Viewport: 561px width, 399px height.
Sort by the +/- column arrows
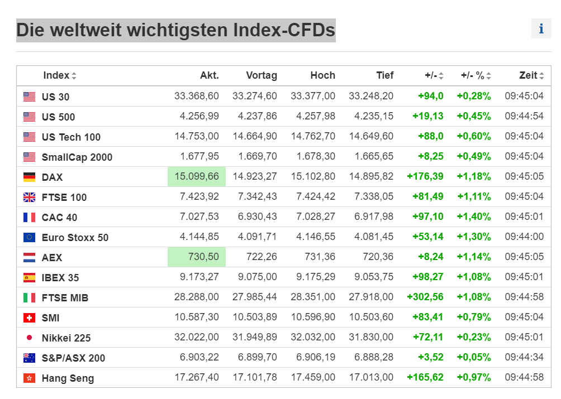click(x=441, y=76)
